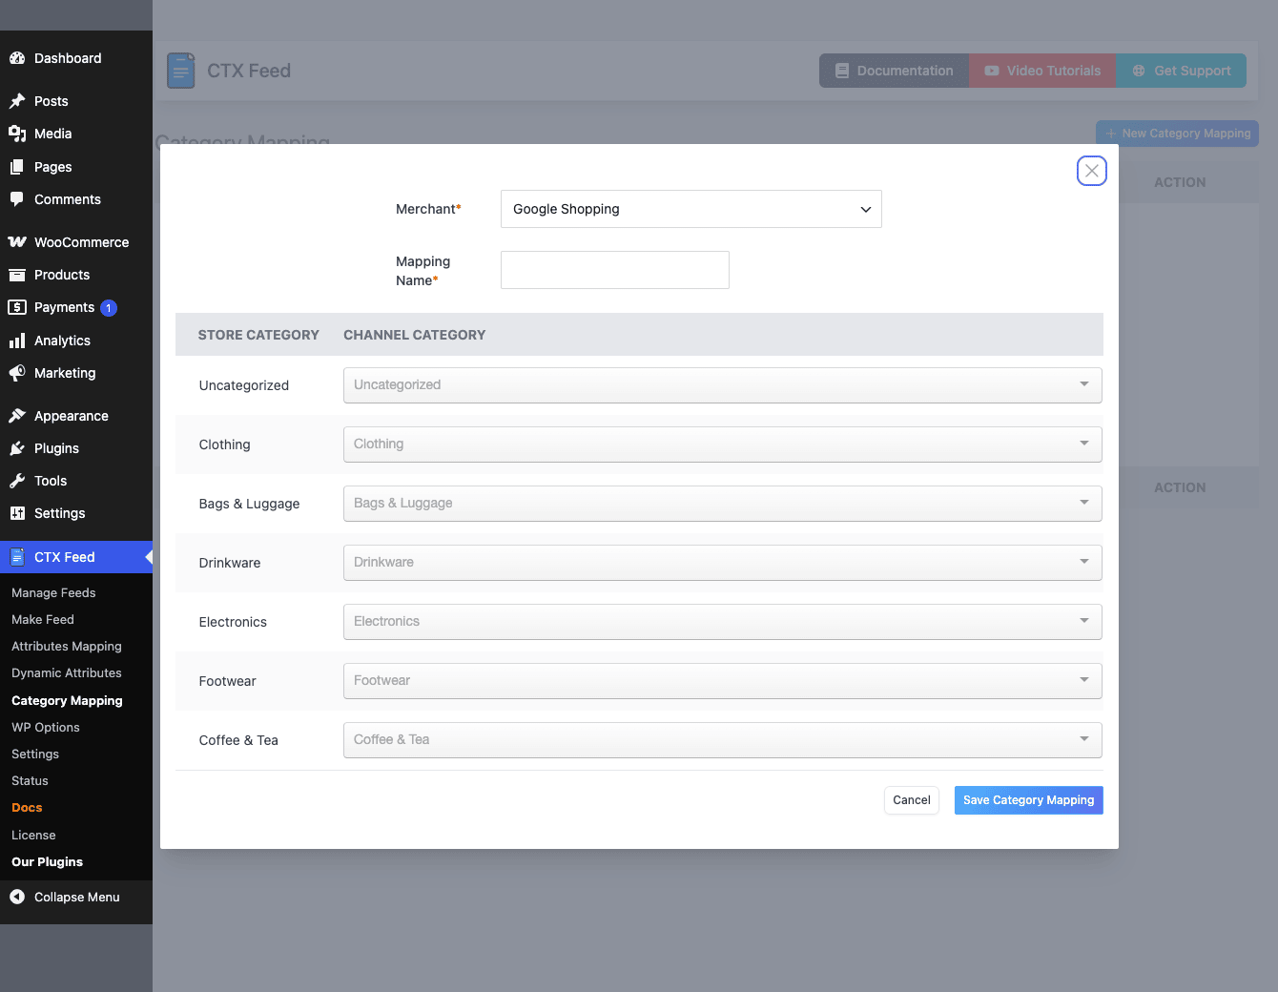The width and height of the screenshot is (1278, 992).
Task: Open Make Feed submenu item
Action: (43, 619)
